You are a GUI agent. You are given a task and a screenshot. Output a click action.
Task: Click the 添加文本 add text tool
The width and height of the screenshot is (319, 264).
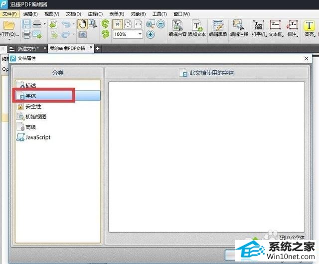pos(197,28)
